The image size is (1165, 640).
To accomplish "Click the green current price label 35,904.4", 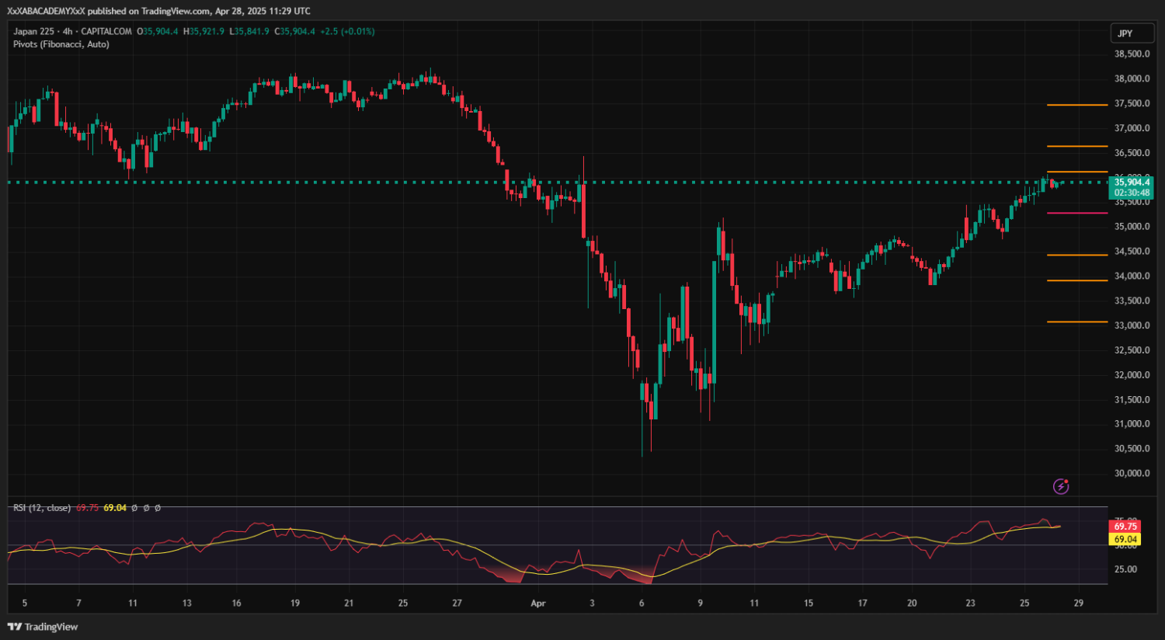I will coord(1132,183).
